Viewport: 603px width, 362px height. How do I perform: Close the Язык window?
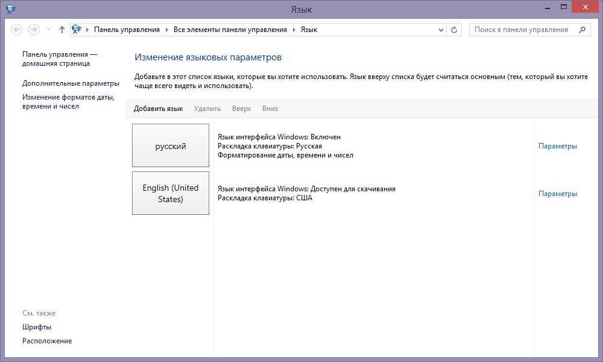[x=586, y=7]
